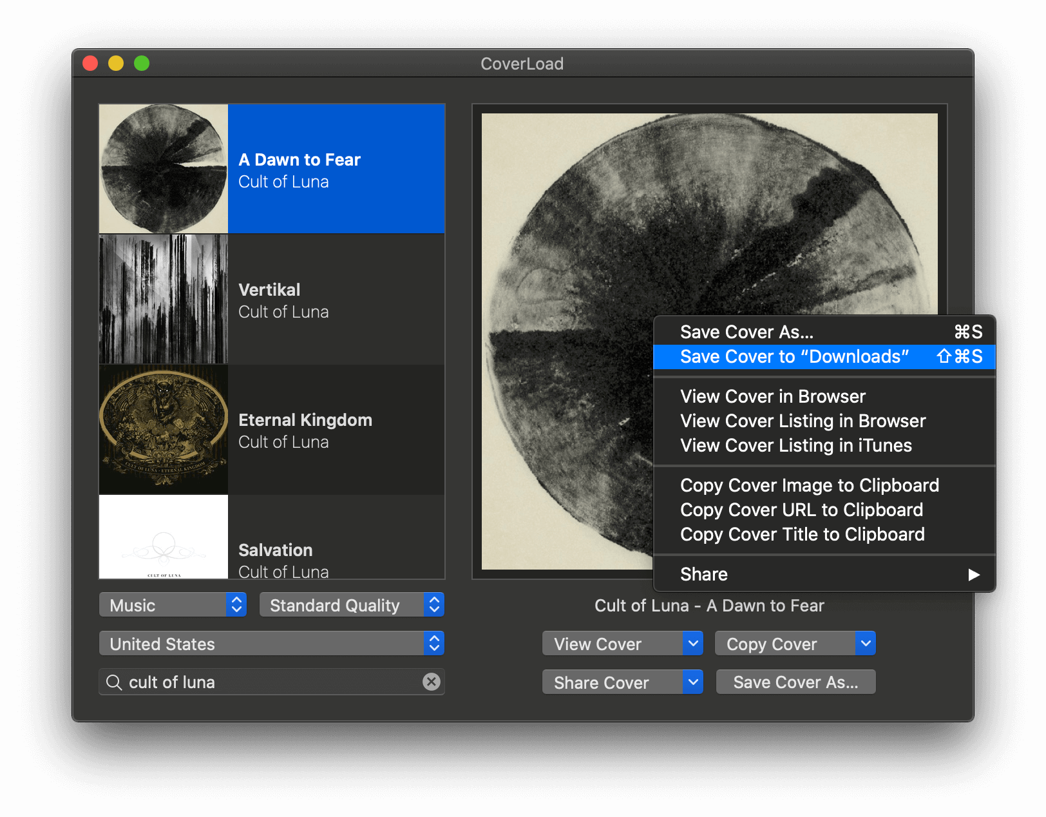The image size is (1046, 817).
Task: Select the A Dawn to Fear album thumbnail
Action: point(164,169)
